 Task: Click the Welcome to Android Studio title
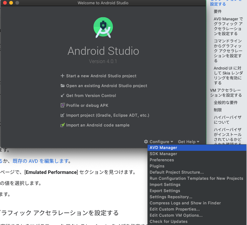click(103, 3)
